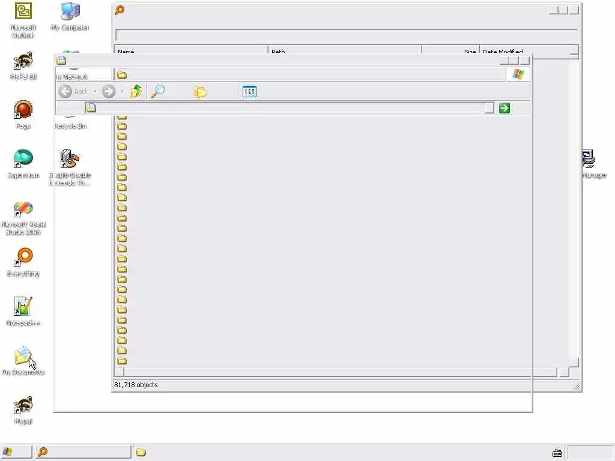Select the Manager desktop icon at right edge
615x461 pixels.
594,164
